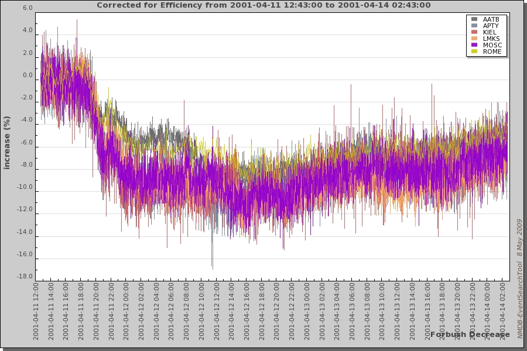Click the -4.0 y-axis value
Viewport: 527px width, 351px height.
[27, 120]
